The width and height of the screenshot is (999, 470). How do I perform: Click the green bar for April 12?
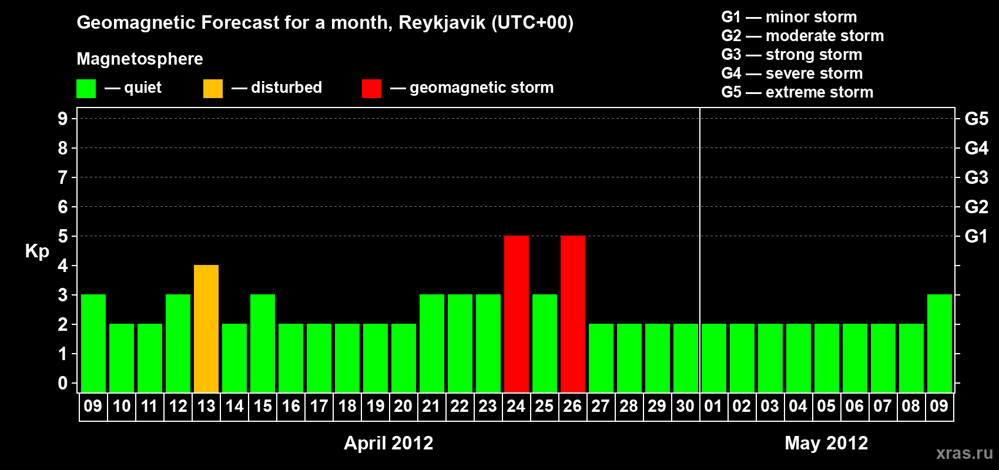coord(178,343)
